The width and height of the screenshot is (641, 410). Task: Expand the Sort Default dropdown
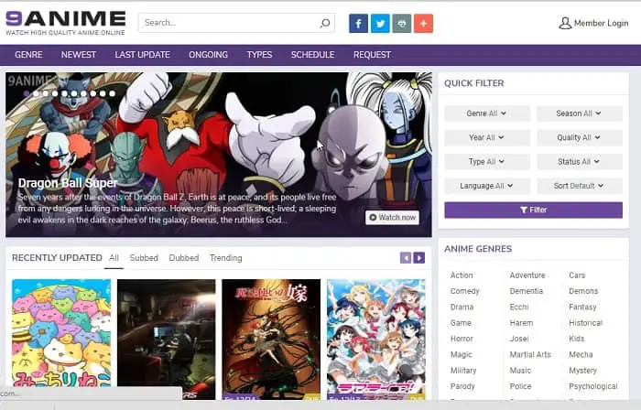[x=580, y=186]
